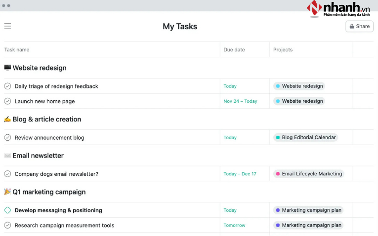The width and height of the screenshot is (378, 236).
Task: Click the 'Tomorrow' due date for Research task
Action: point(234,225)
